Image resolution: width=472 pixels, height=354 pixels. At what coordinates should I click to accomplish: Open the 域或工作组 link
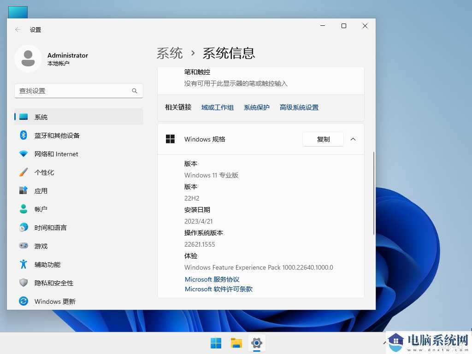(218, 107)
